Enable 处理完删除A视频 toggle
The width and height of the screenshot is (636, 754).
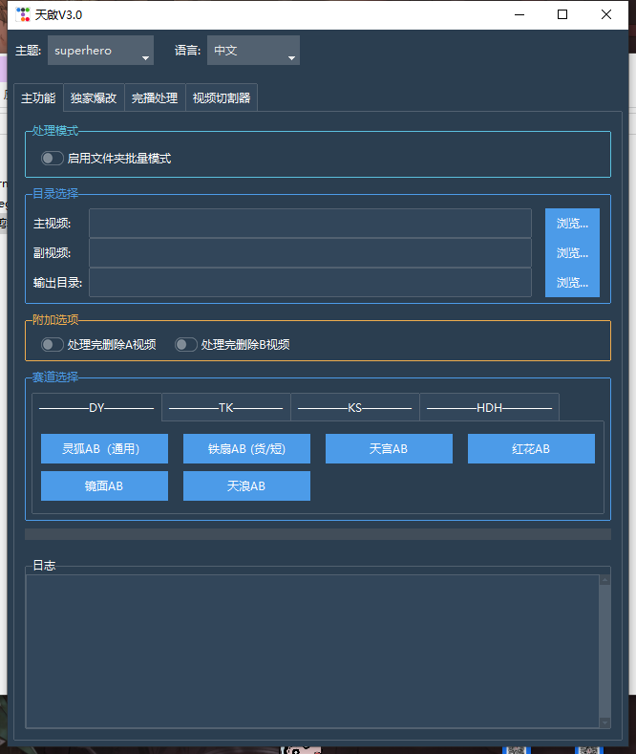click(x=53, y=345)
